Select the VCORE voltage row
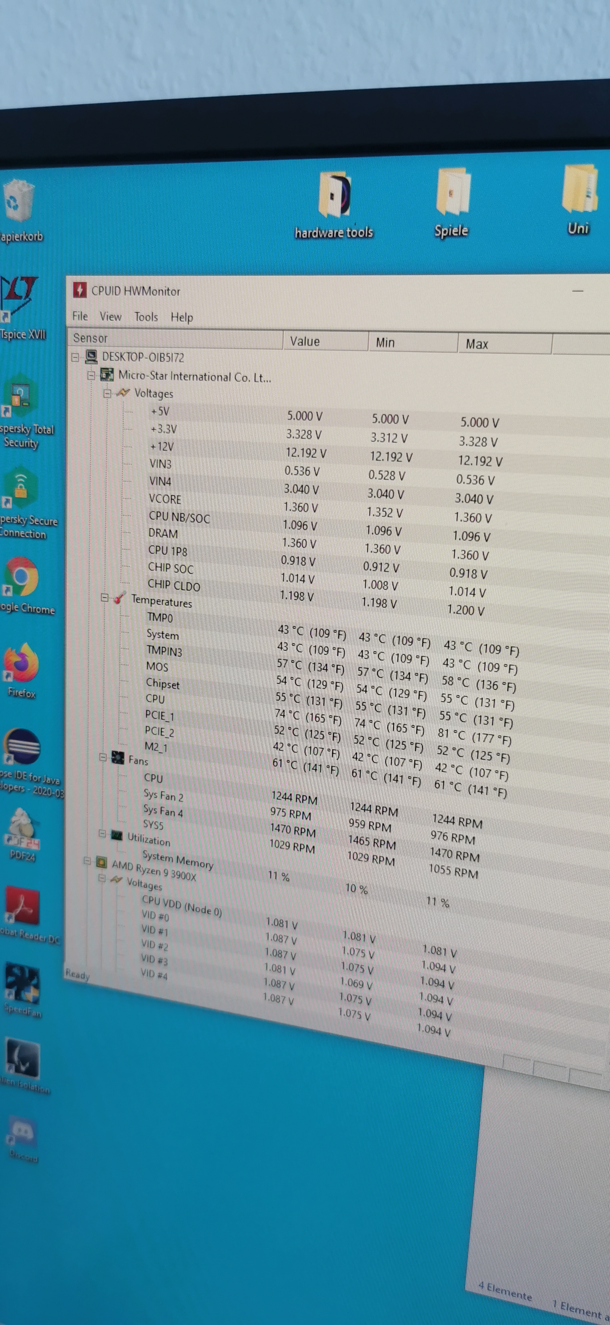Screen dimensions: 610x1325 321,508
